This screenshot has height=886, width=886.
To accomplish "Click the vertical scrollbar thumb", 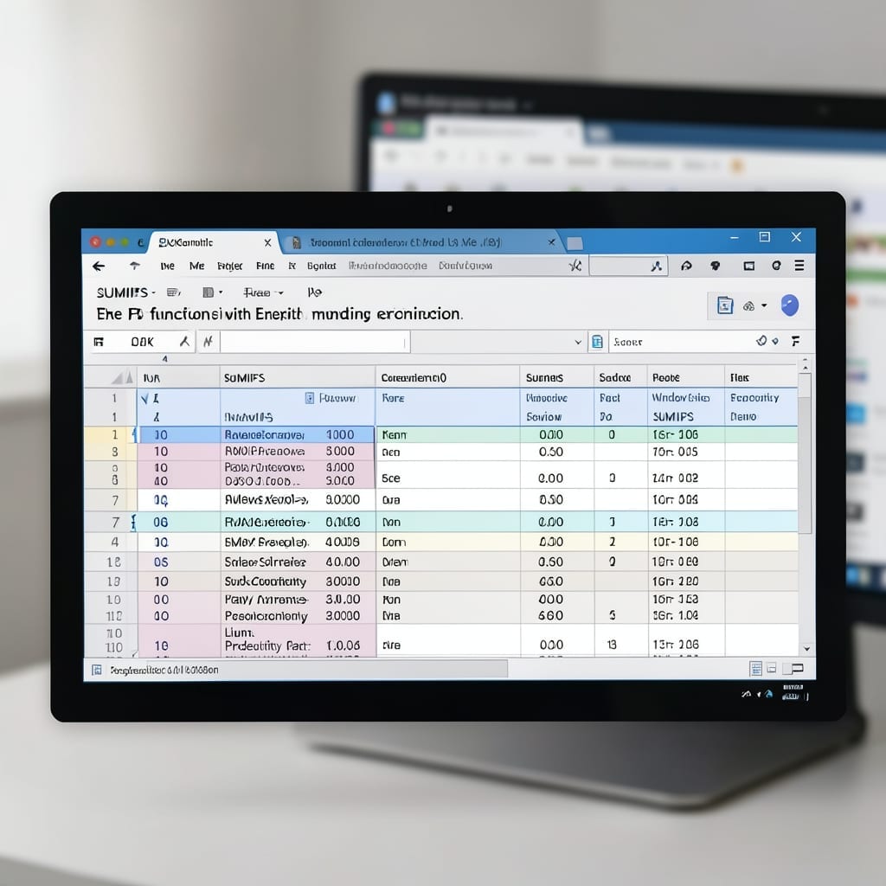I will 806,452.
